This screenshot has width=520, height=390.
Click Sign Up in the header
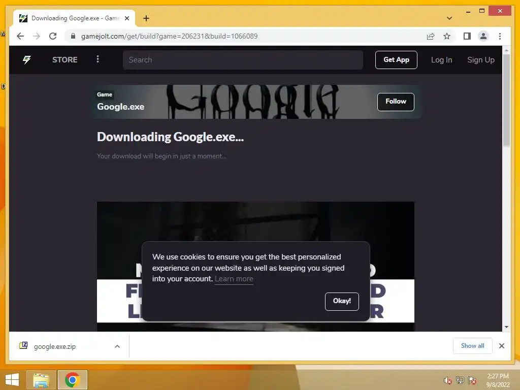[480, 60]
